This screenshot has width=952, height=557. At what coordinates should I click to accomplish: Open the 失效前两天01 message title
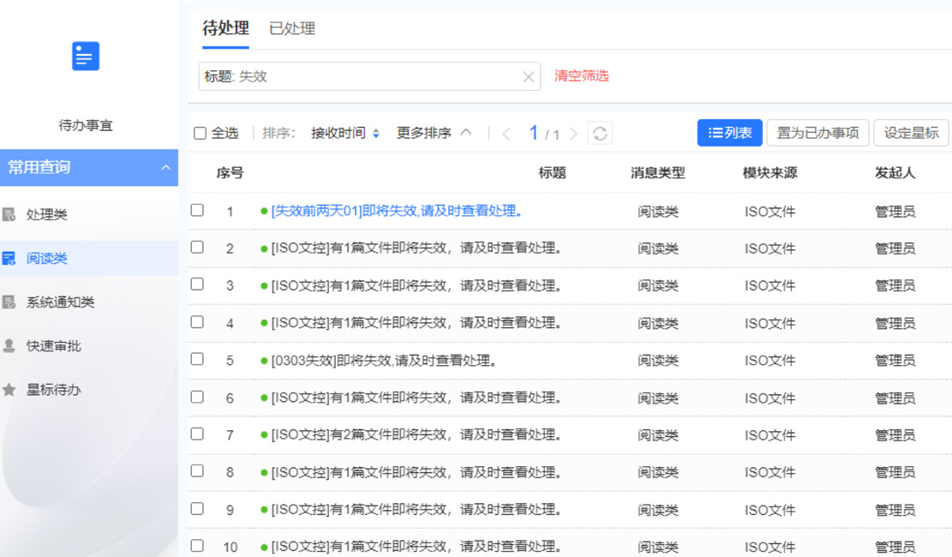point(397,211)
